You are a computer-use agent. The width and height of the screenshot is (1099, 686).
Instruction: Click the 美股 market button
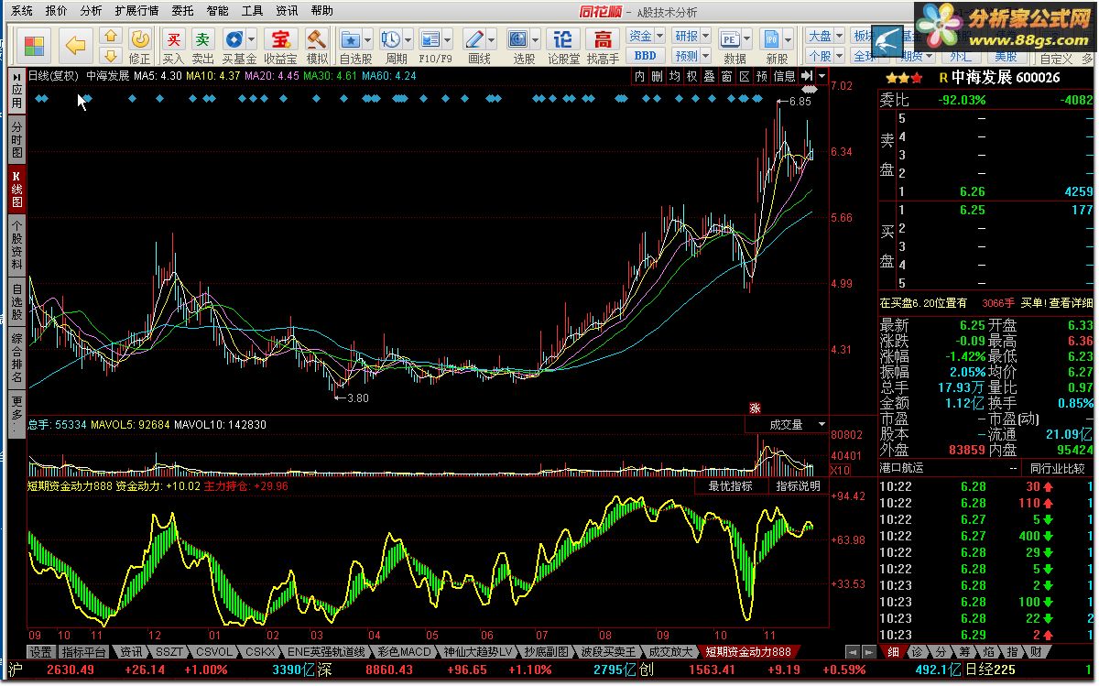[x=1006, y=56]
